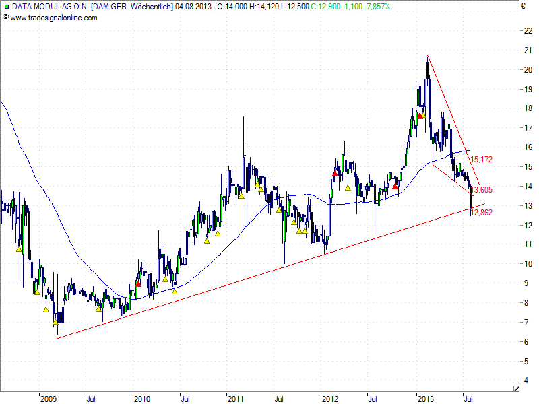The height and width of the screenshot is (404, 539).
Task: Click the Euro currency symbol above price axis
Action: click(x=522, y=7)
